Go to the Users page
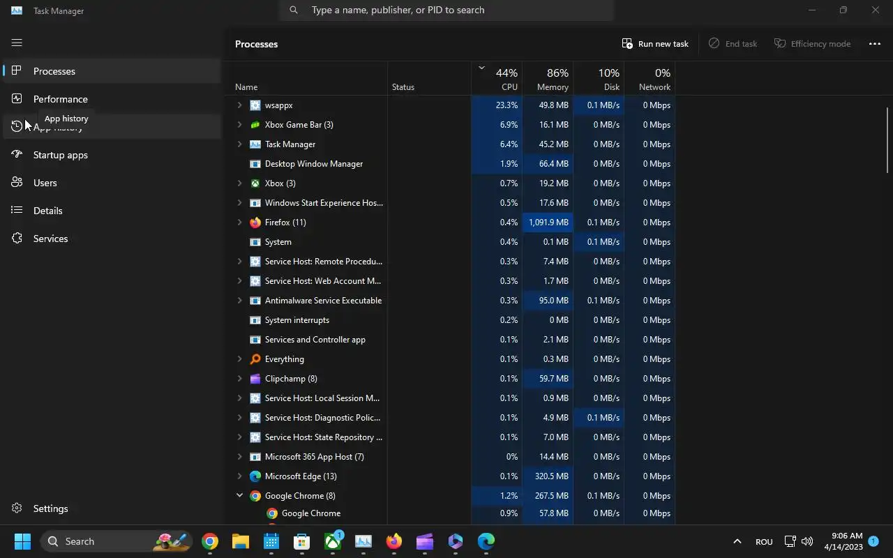 tap(112, 183)
